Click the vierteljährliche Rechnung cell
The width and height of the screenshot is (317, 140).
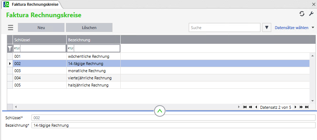93,78
